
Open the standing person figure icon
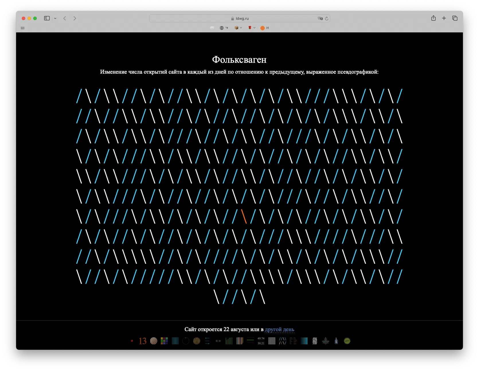point(337,341)
